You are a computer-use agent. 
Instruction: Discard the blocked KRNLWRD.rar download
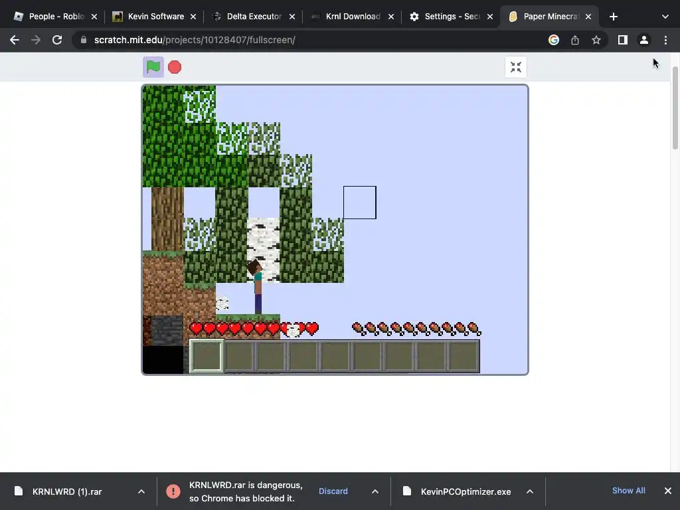pos(333,491)
